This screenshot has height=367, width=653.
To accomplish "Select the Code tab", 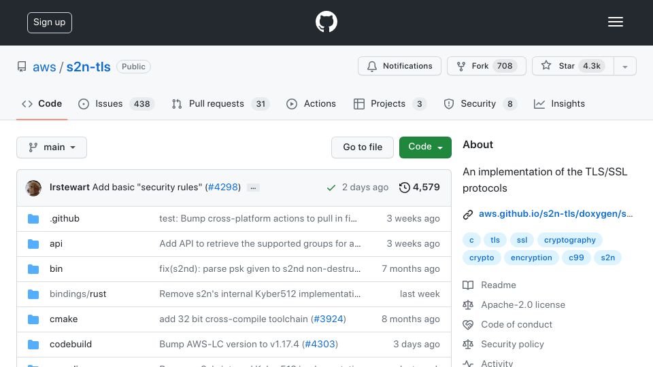I will [41, 103].
